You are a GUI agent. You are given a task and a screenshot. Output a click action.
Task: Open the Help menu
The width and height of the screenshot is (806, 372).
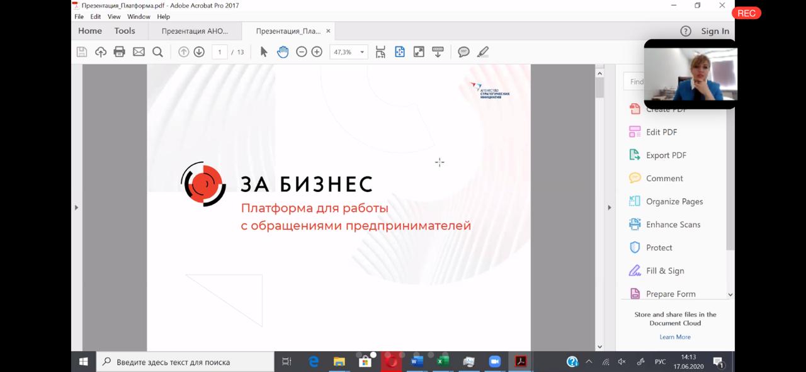click(163, 16)
